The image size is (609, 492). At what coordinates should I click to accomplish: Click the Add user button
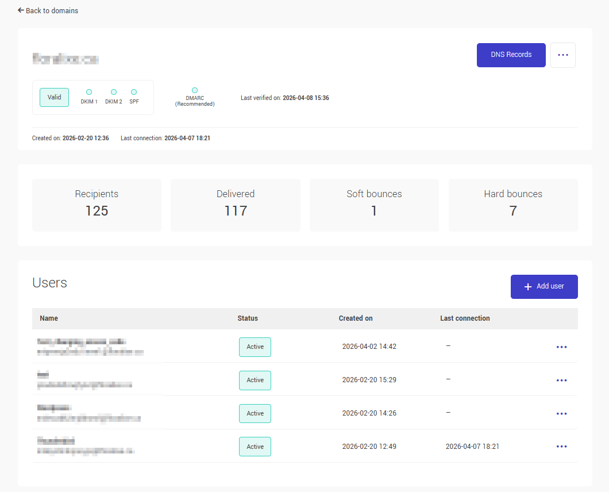pyautogui.click(x=544, y=286)
